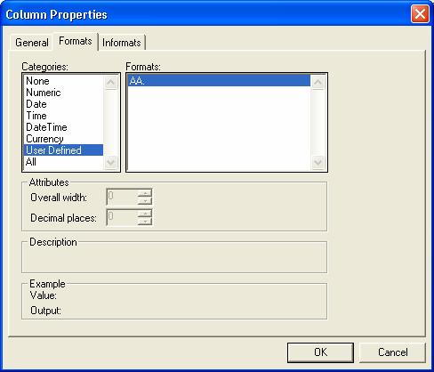The image size is (434, 372).
Task: Close the Column Properties dialog
Action: [420, 14]
